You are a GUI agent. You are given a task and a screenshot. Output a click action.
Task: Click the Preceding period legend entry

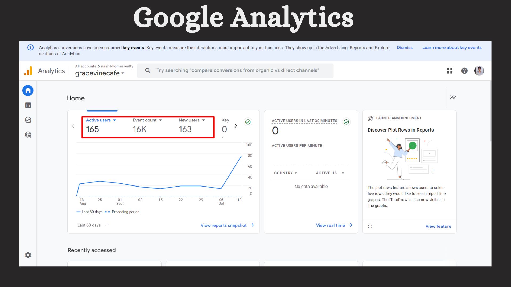pyautogui.click(x=122, y=212)
